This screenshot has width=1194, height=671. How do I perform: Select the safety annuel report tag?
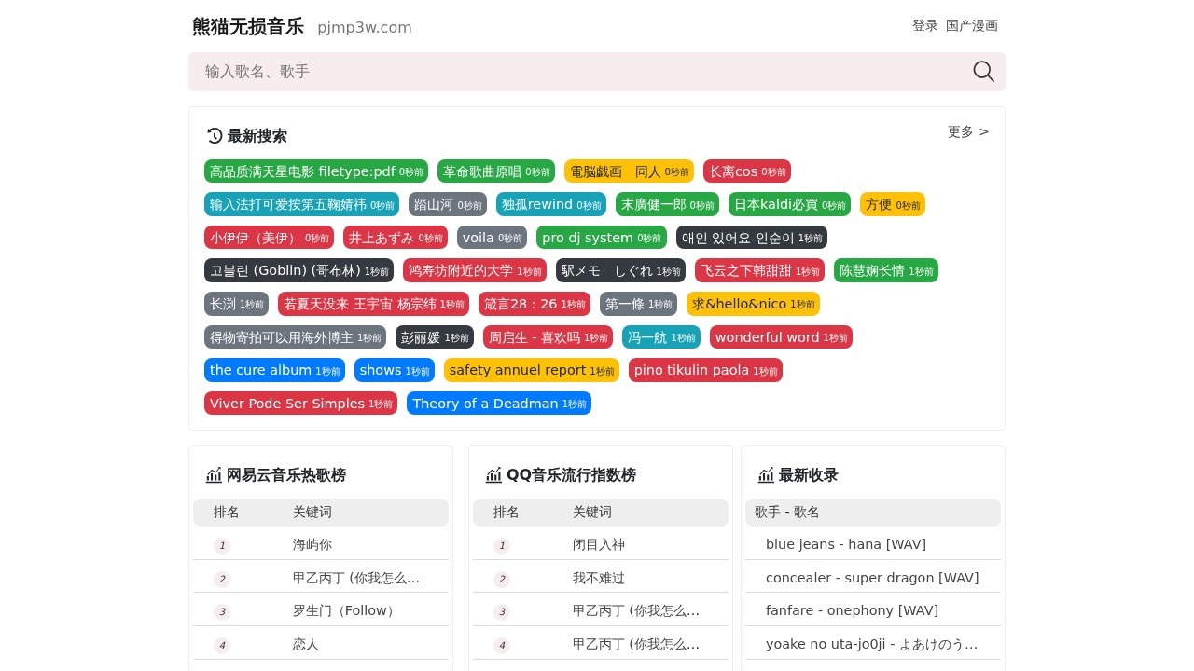tap(532, 370)
